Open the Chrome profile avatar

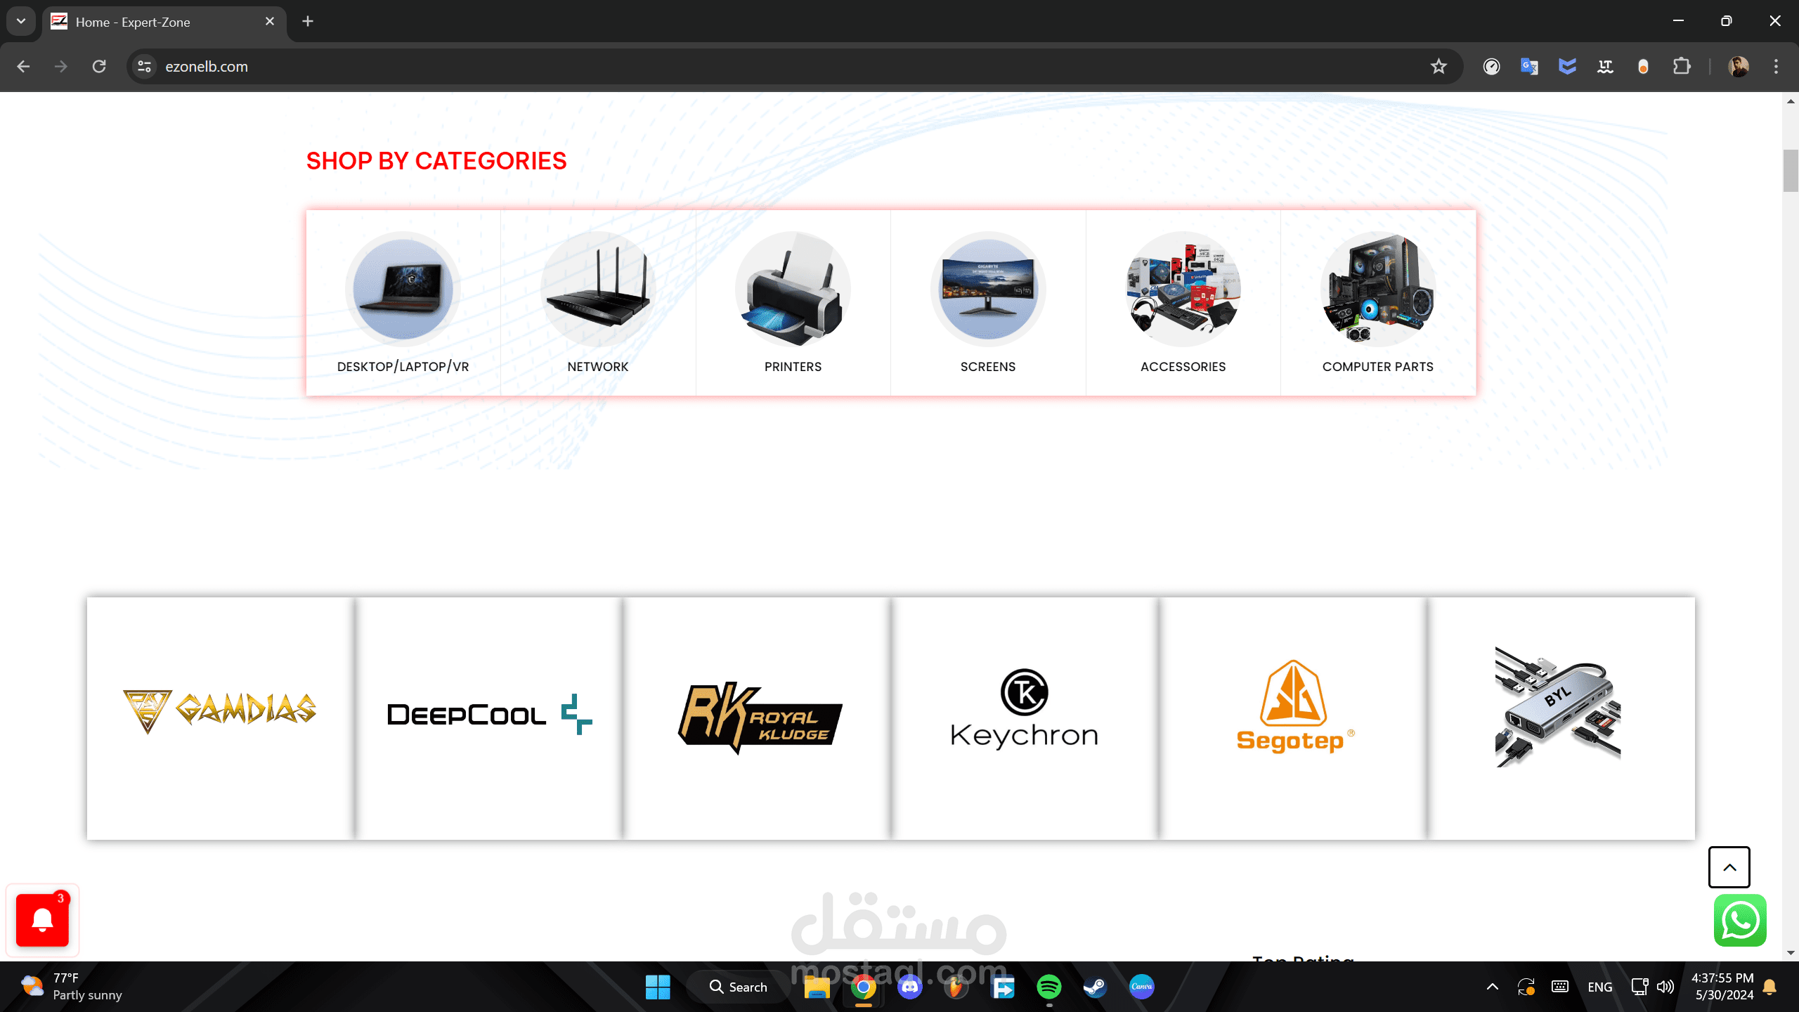point(1739,67)
